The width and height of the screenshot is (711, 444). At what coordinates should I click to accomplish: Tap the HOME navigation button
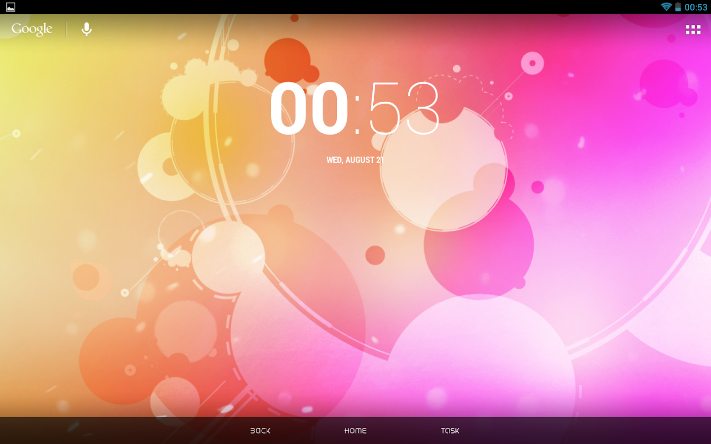[x=355, y=431]
